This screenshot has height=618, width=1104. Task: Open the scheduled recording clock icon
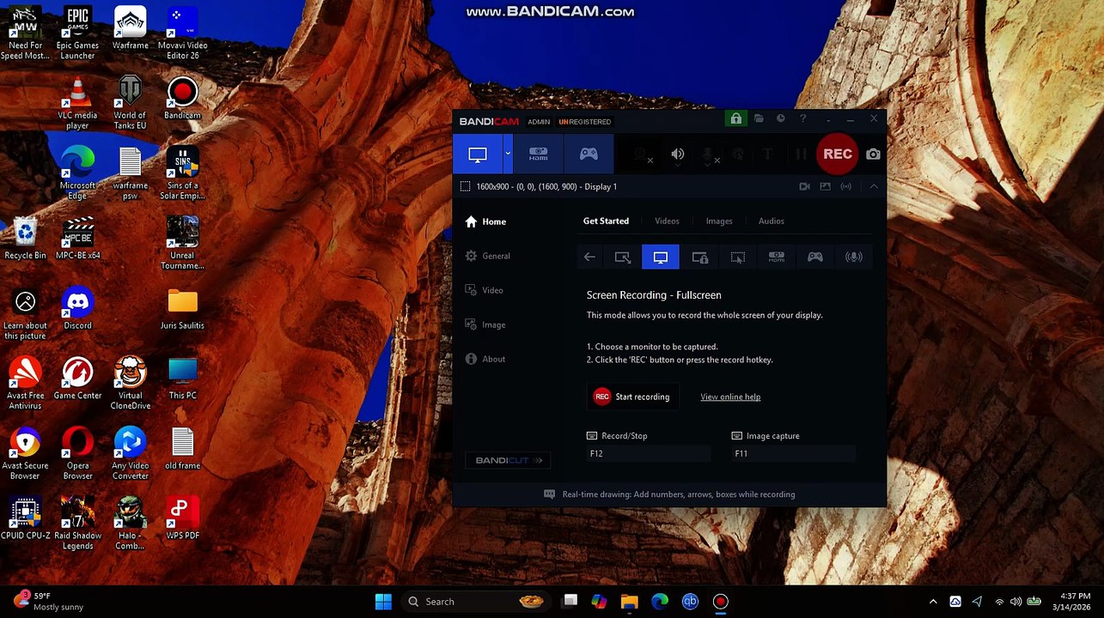pos(781,119)
